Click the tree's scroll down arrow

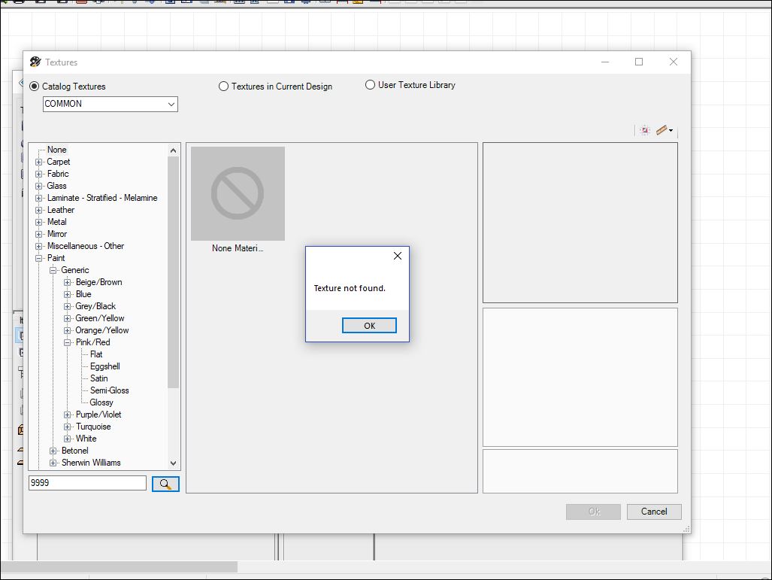pyautogui.click(x=174, y=463)
